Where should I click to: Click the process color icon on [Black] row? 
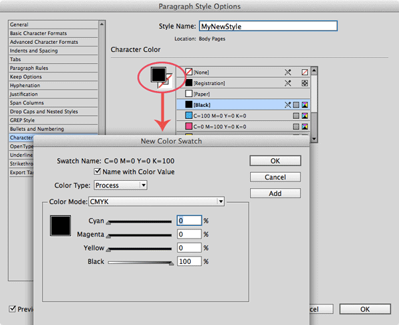(x=296, y=105)
